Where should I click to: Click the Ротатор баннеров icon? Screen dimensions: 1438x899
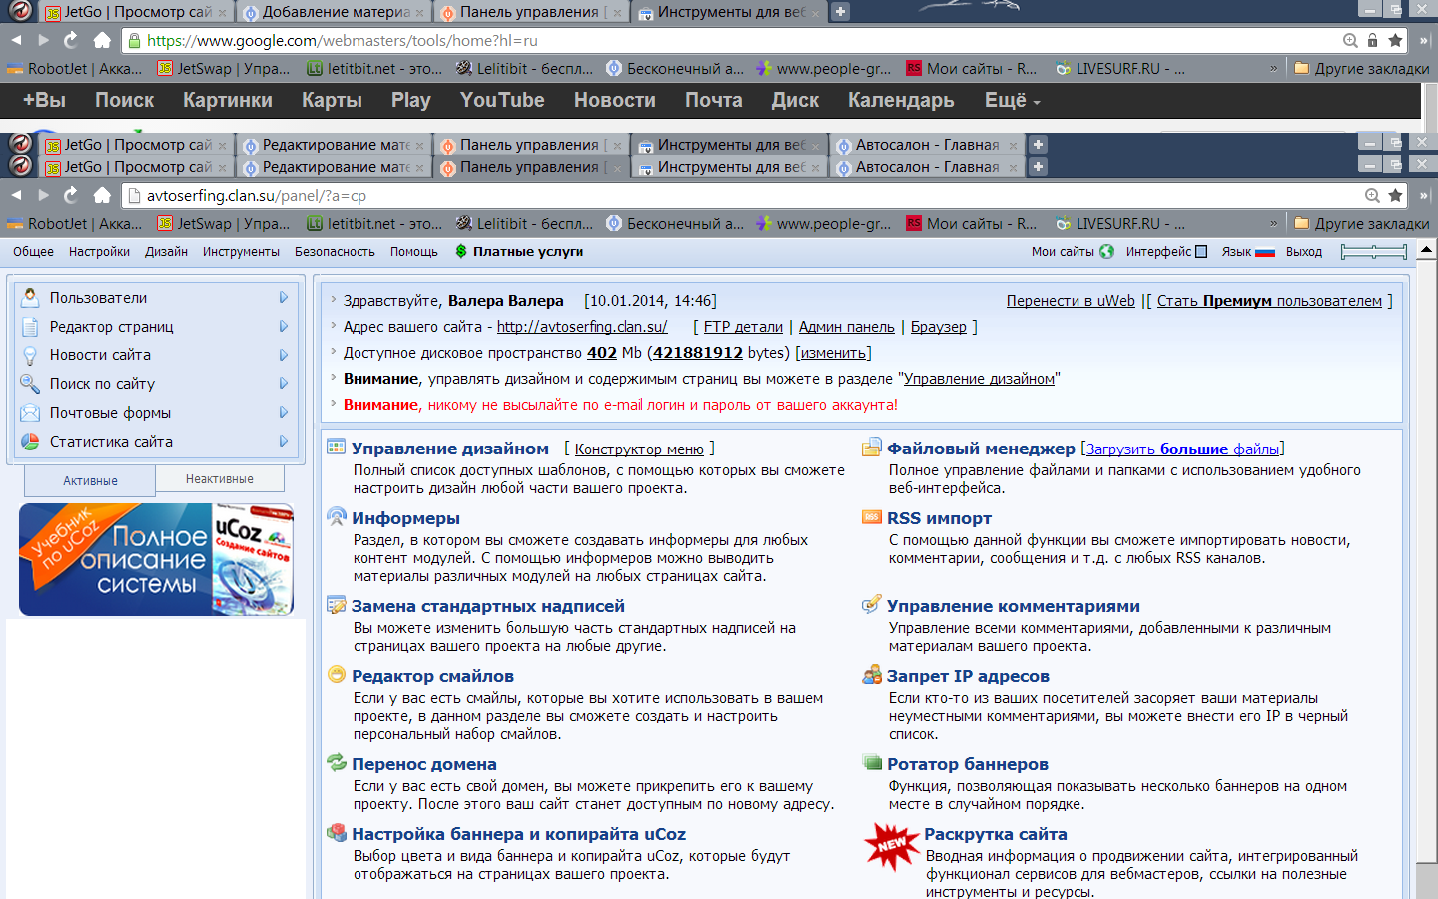[x=872, y=762]
